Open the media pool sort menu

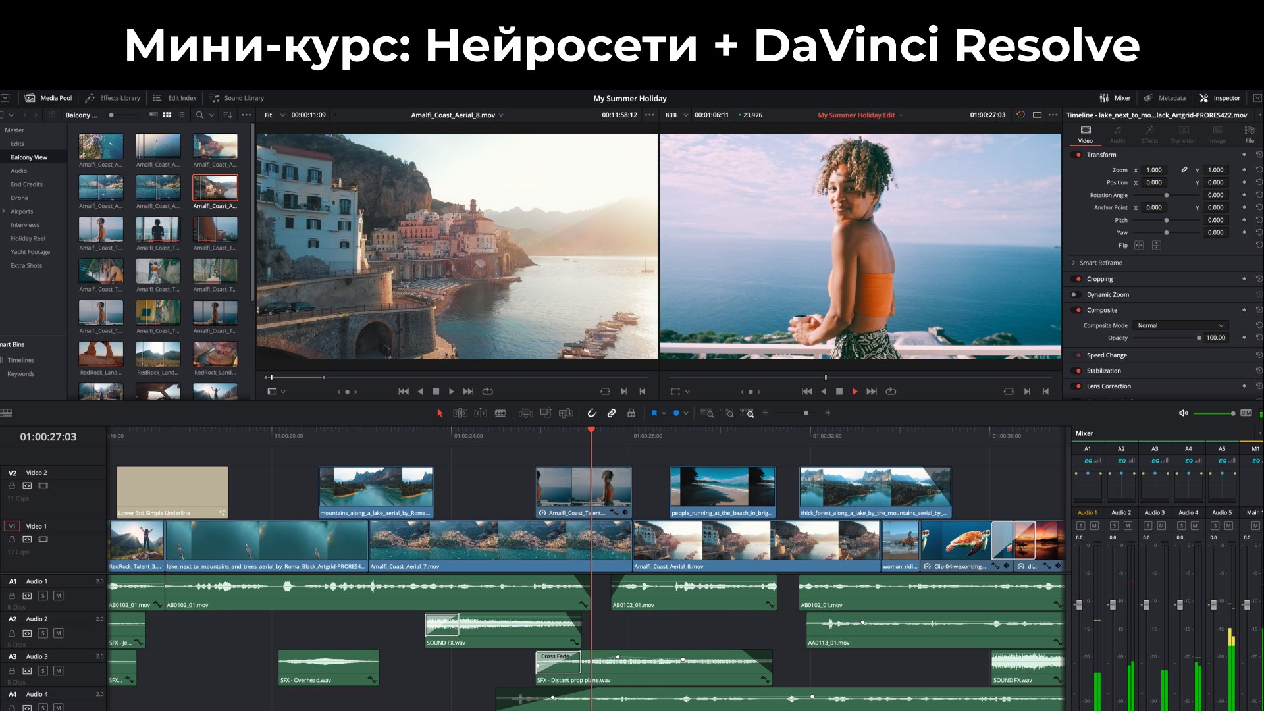pyautogui.click(x=228, y=115)
